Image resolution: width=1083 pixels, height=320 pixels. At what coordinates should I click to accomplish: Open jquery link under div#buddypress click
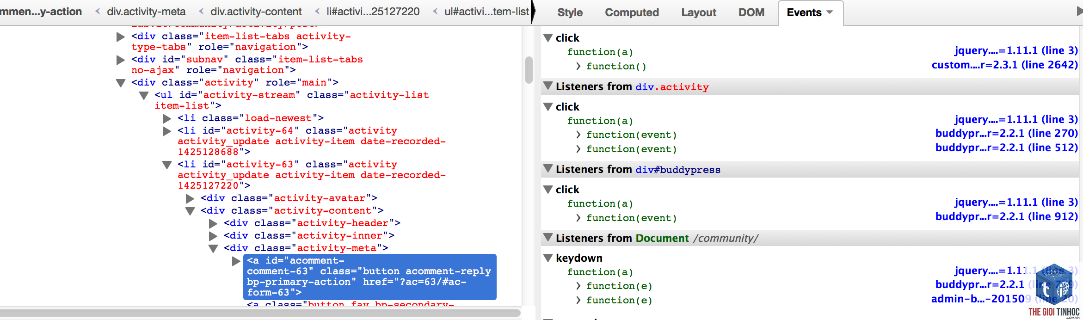pyautogui.click(x=1016, y=202)
